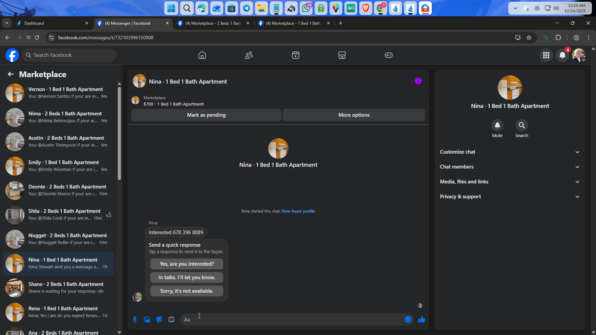Send quick response In talks. I'll let you know.

(187, 277)
